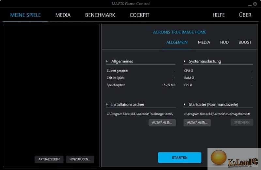Screen dimensions: 261x170
Task: Click the CPU Ø label
Action: coord(189,71)
